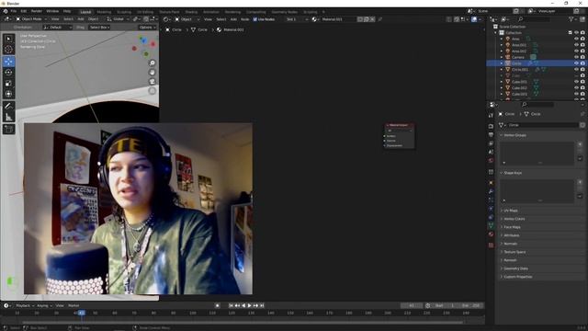588x331 pixels.
Task: Hide Cube.001 via its eye icon
Action: click(576, 82)
